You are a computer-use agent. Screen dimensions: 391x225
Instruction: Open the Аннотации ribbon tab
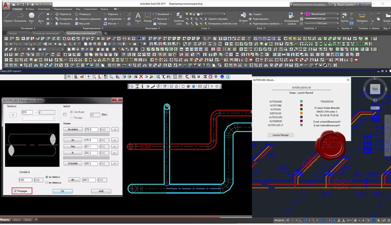[44, 9]
